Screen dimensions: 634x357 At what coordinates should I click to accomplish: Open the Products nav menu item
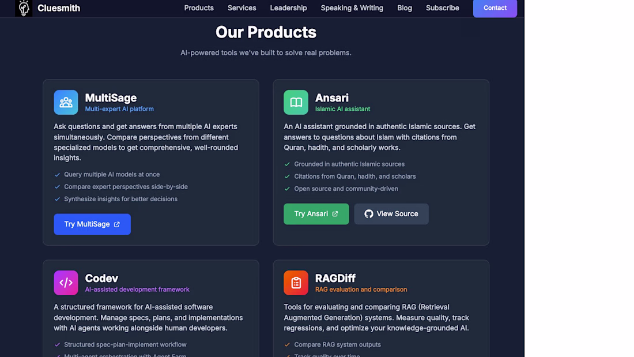[x=199, y=8]
